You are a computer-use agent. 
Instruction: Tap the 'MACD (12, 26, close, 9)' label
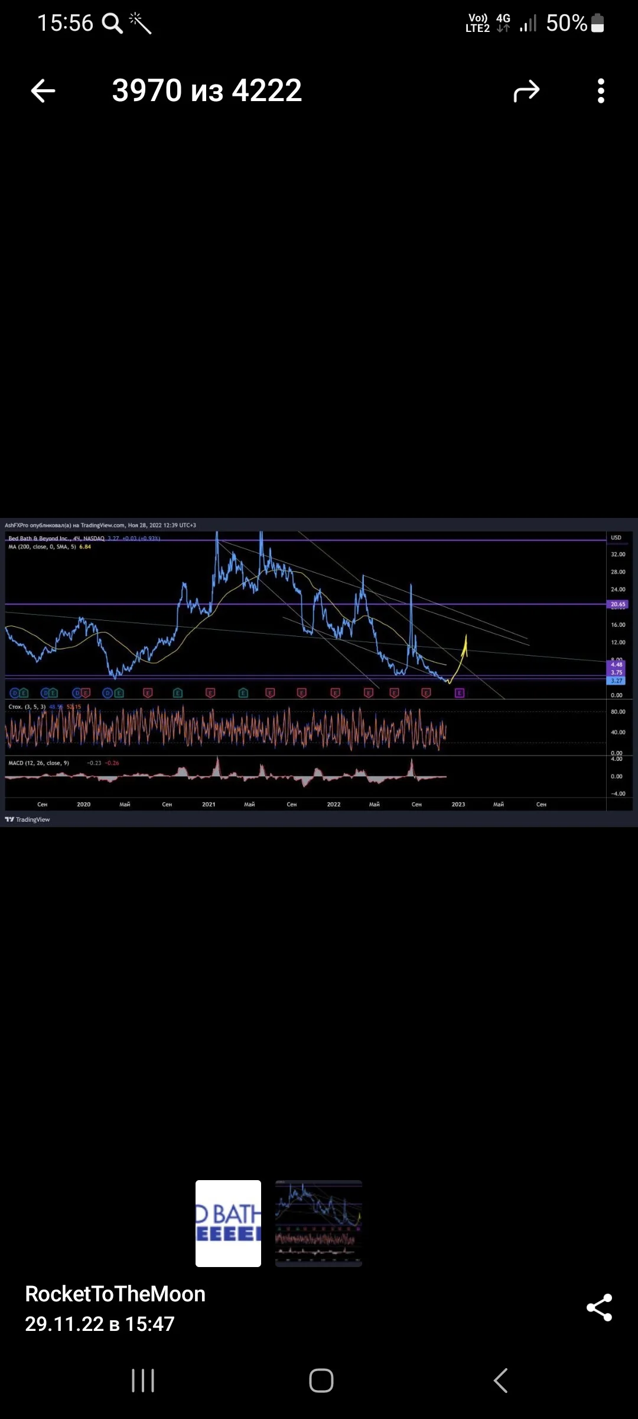point(38,763)
